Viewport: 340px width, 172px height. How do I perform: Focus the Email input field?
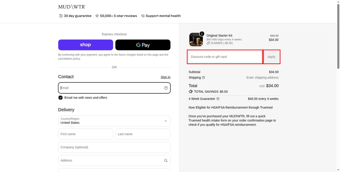coord(114,88)
